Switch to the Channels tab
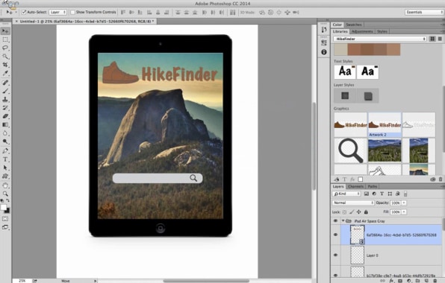Image resolution: width=445 pixels, height=283 pixels. pyautogui.click(x=355, y=186)
